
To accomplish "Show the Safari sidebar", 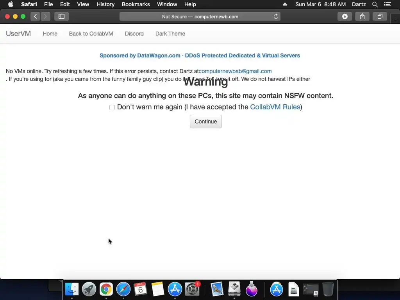I will click(61, 16).
